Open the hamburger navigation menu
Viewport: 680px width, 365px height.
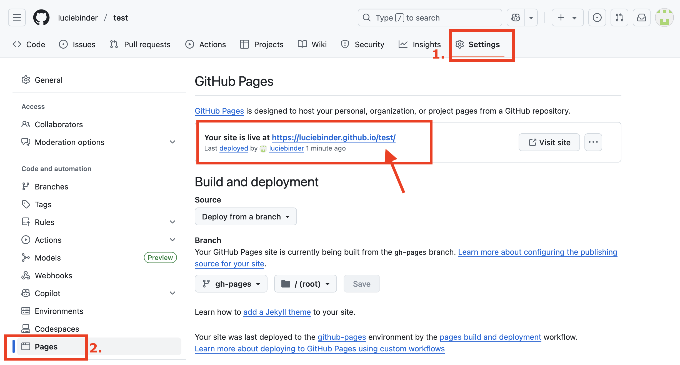[16, 17]
